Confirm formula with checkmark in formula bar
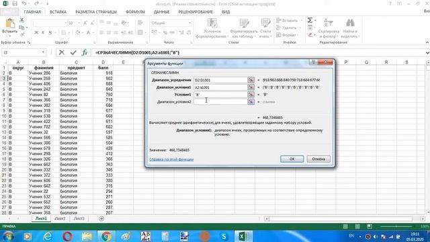This screenshot has width=430, height=242. [x=73, y=52]
